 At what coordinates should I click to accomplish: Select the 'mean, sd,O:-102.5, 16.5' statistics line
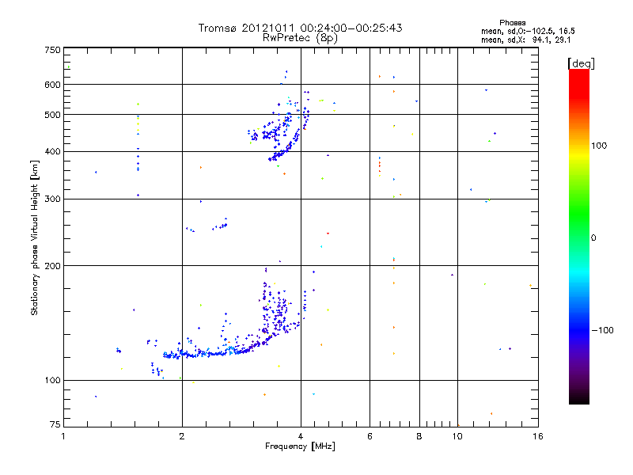[528, 31]
